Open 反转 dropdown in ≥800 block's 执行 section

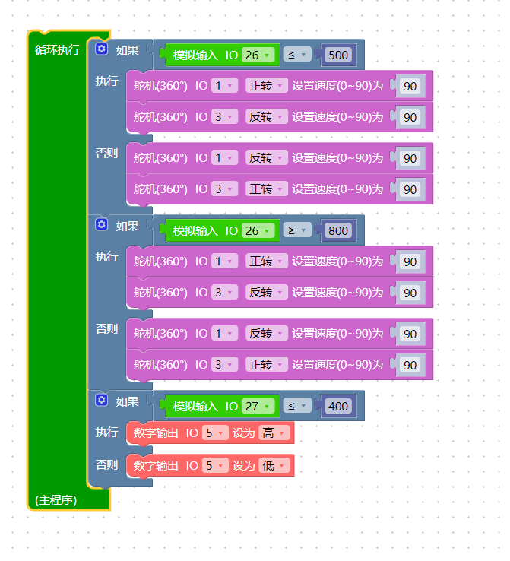(x=267, y=293)
